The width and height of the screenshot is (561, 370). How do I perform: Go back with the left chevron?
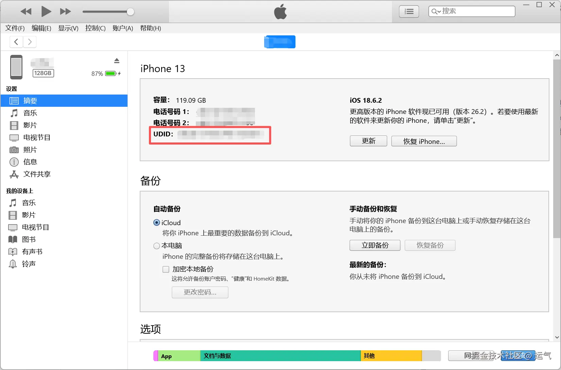point(16,42)
